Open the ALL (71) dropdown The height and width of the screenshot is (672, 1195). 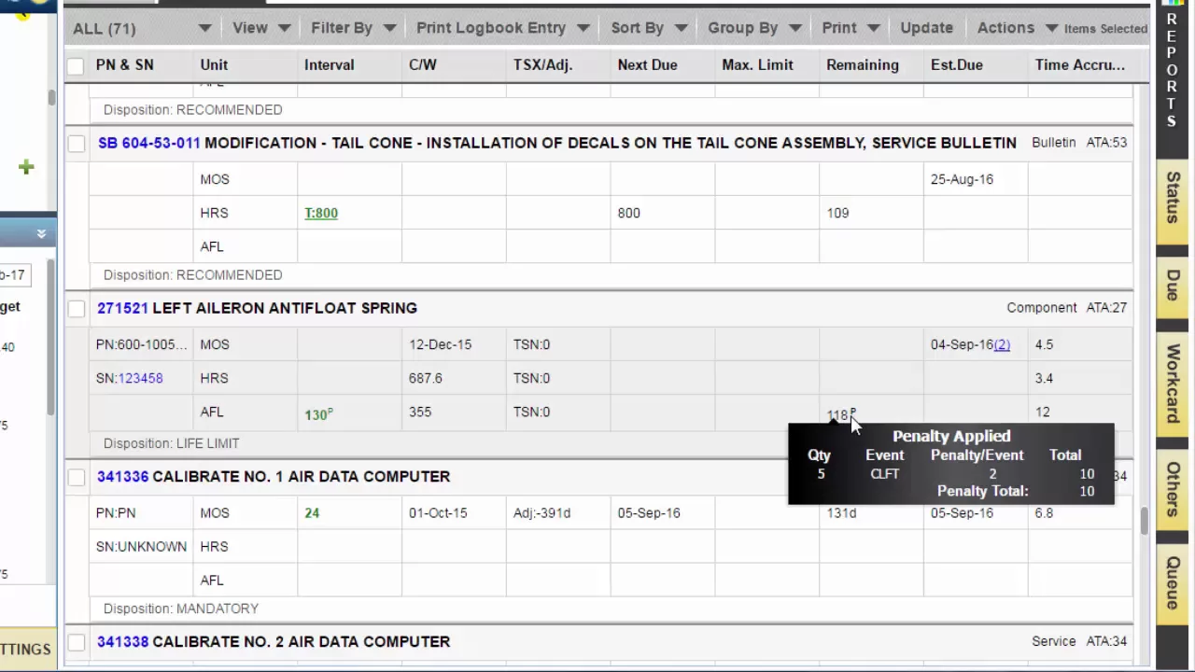(x=141, y=28)
